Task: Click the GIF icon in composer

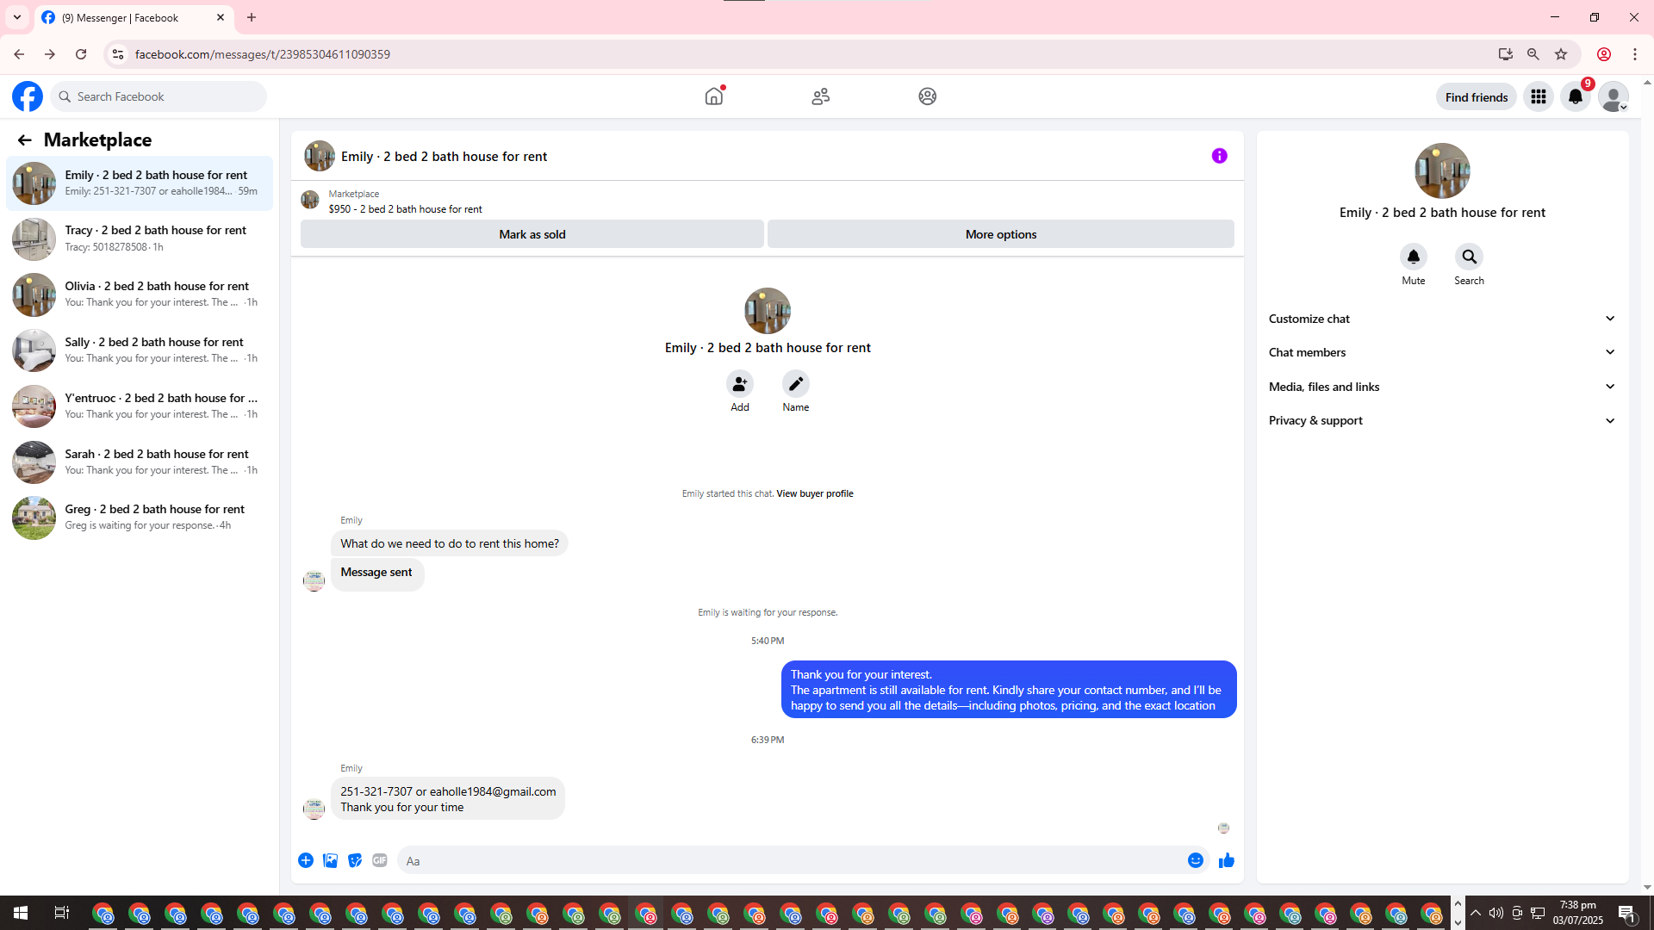Action: pyautogui.click(x=380, y=860)
